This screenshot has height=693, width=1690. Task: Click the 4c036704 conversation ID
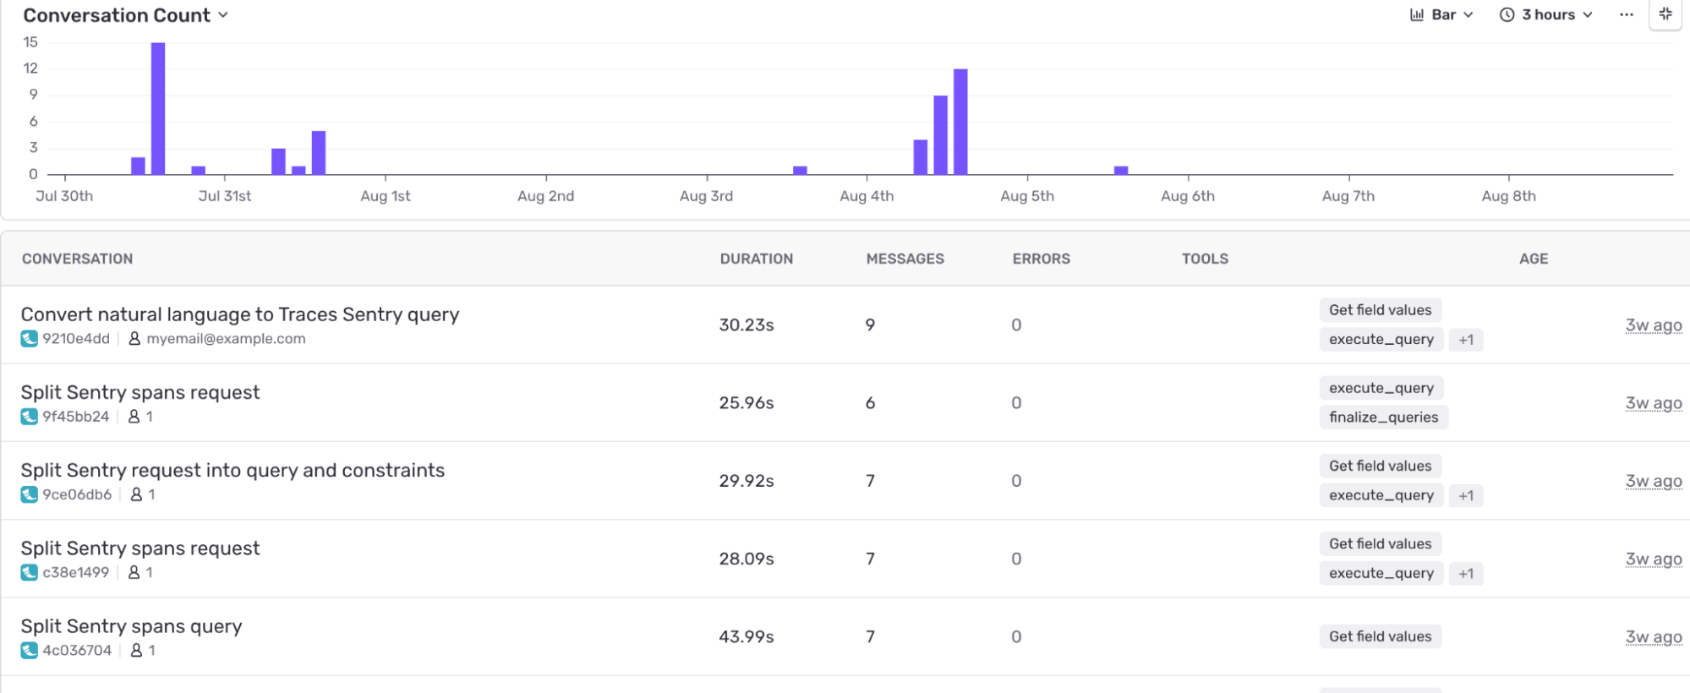[77, 650]
